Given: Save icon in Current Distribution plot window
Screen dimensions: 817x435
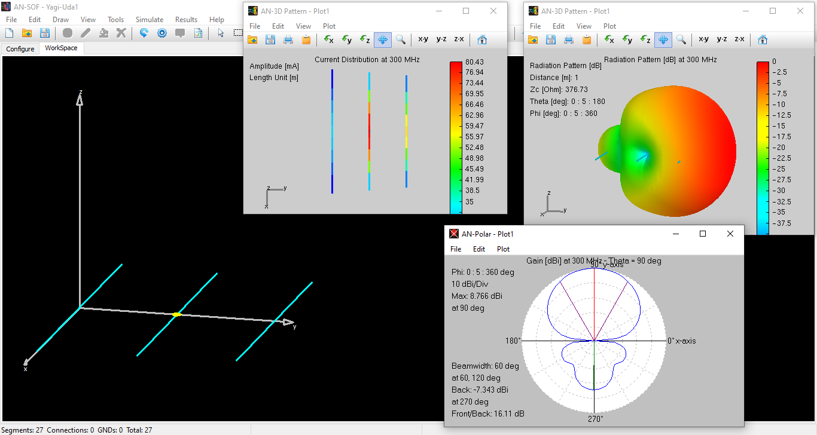Looking at the screenshot, I should (x=270, y=39).
